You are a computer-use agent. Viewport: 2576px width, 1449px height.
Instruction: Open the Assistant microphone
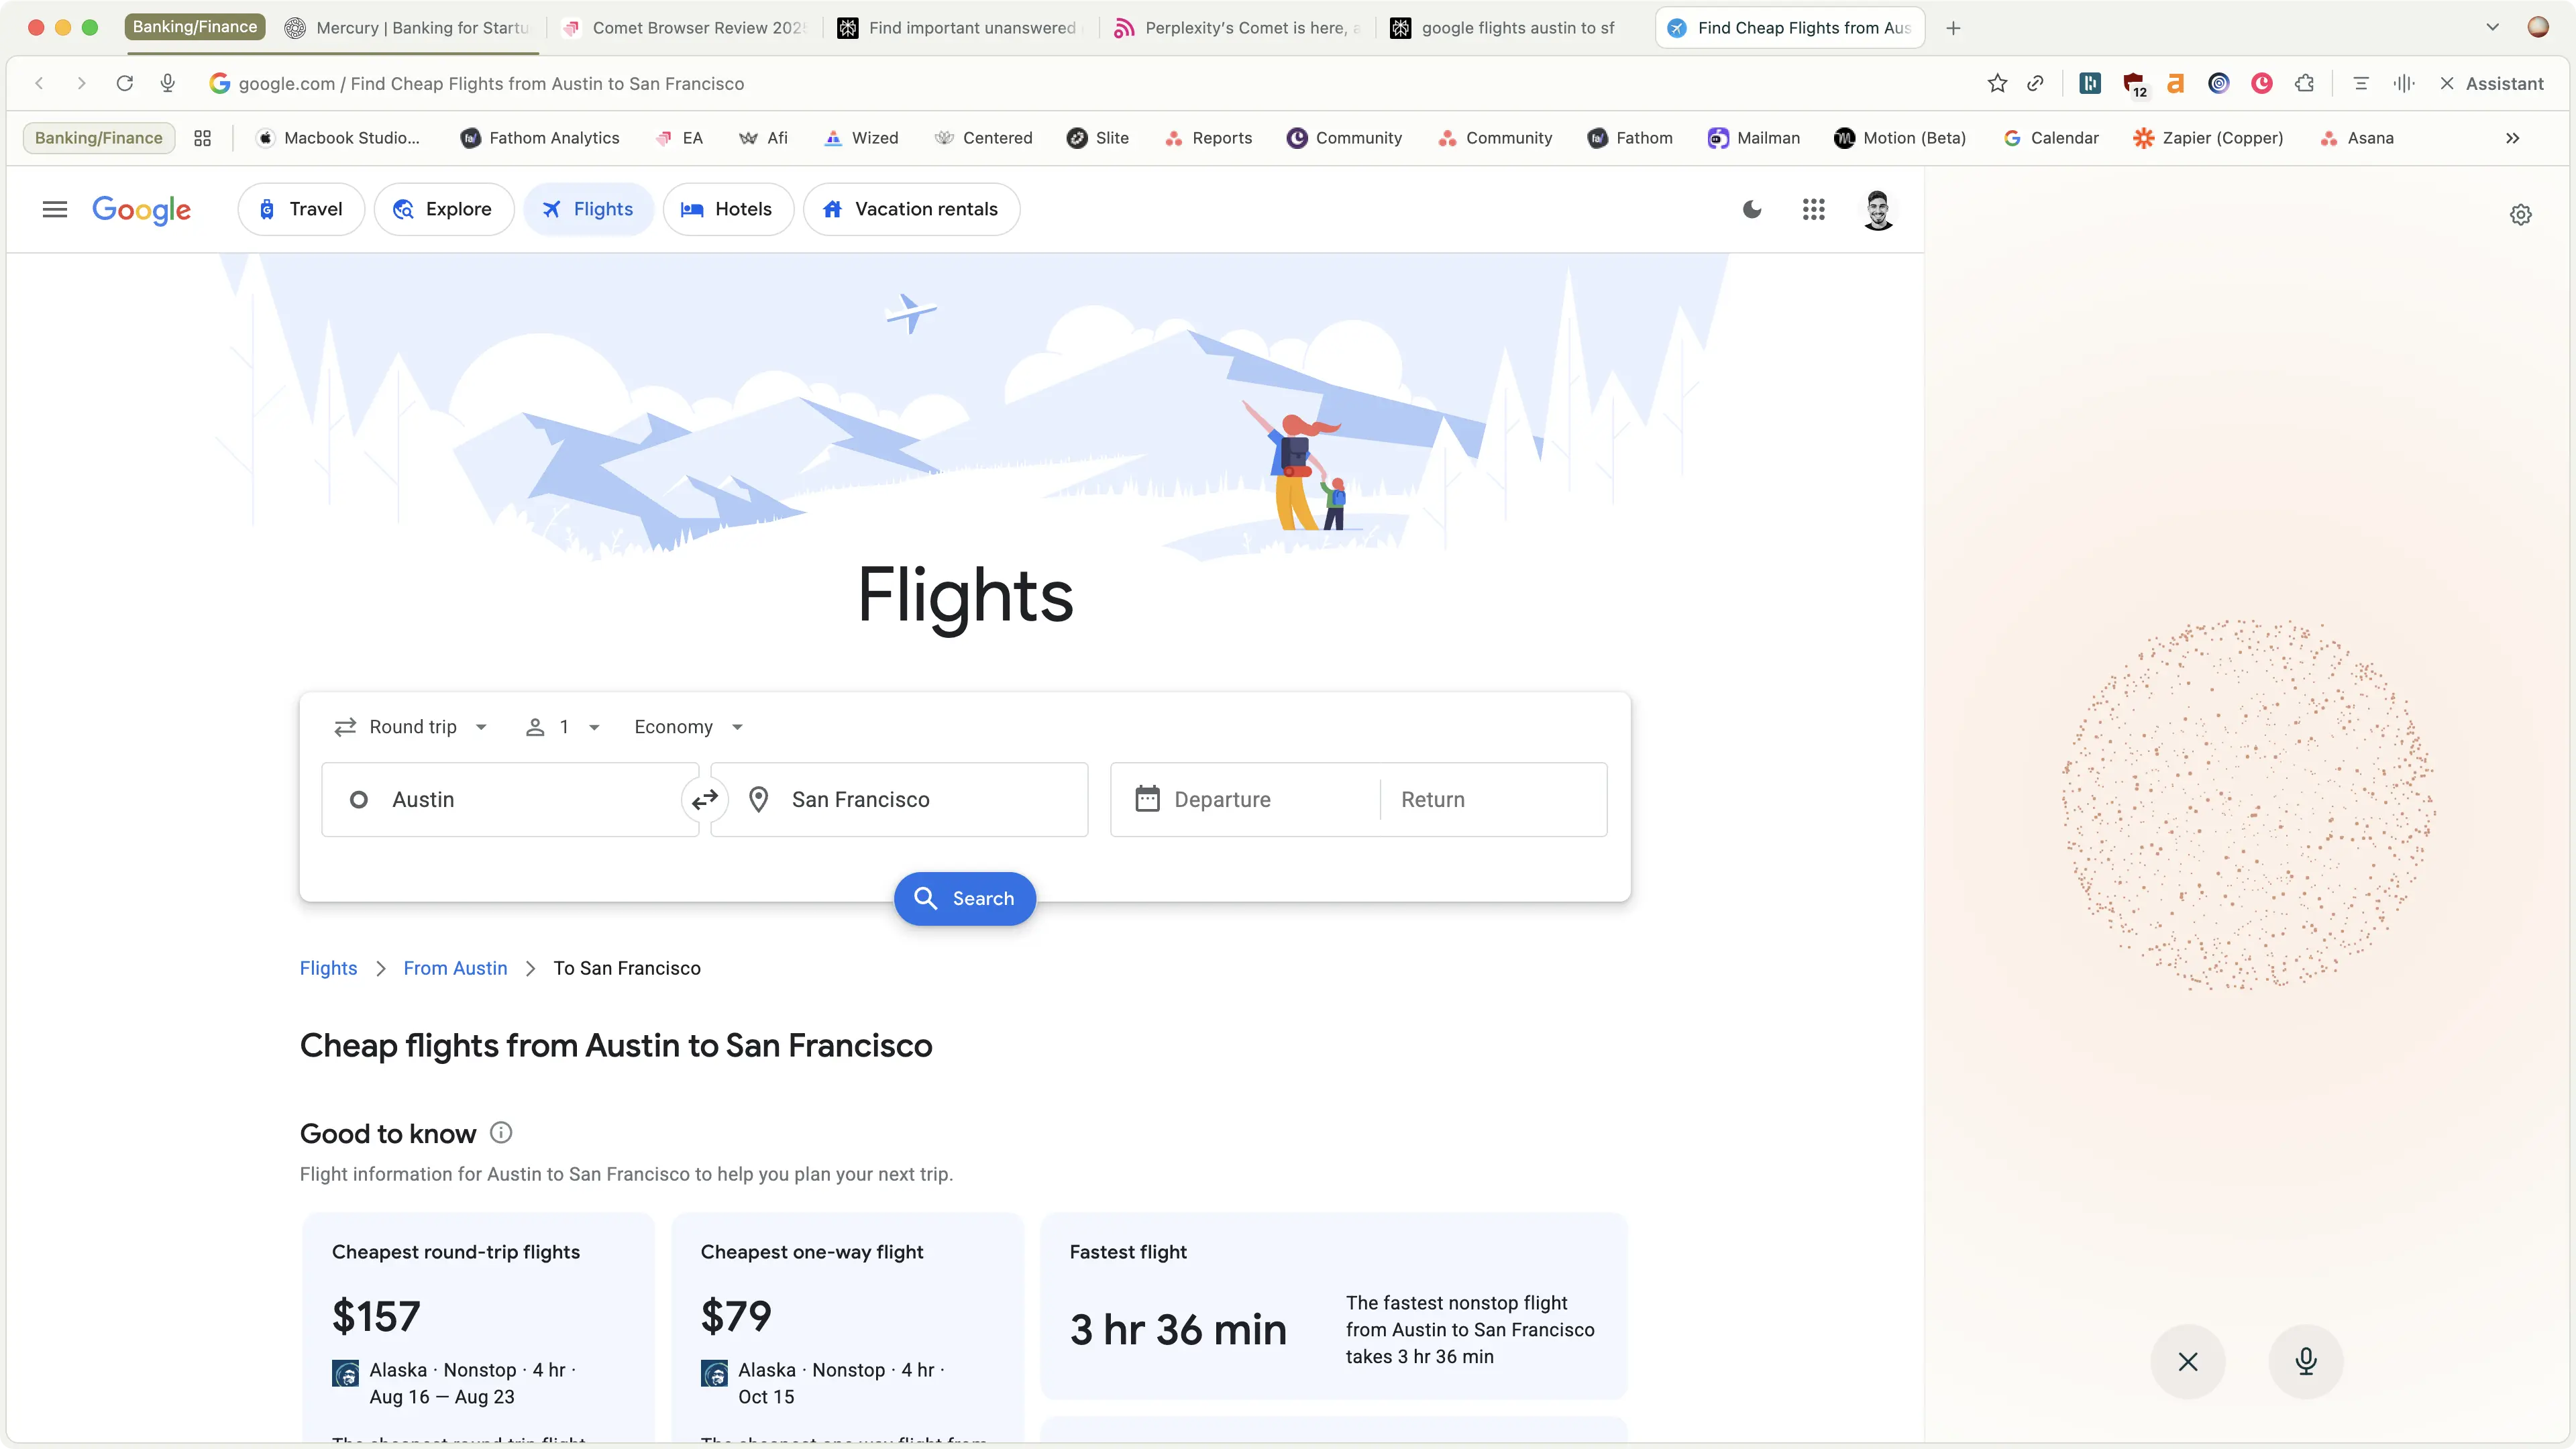coord(2306,1361)
